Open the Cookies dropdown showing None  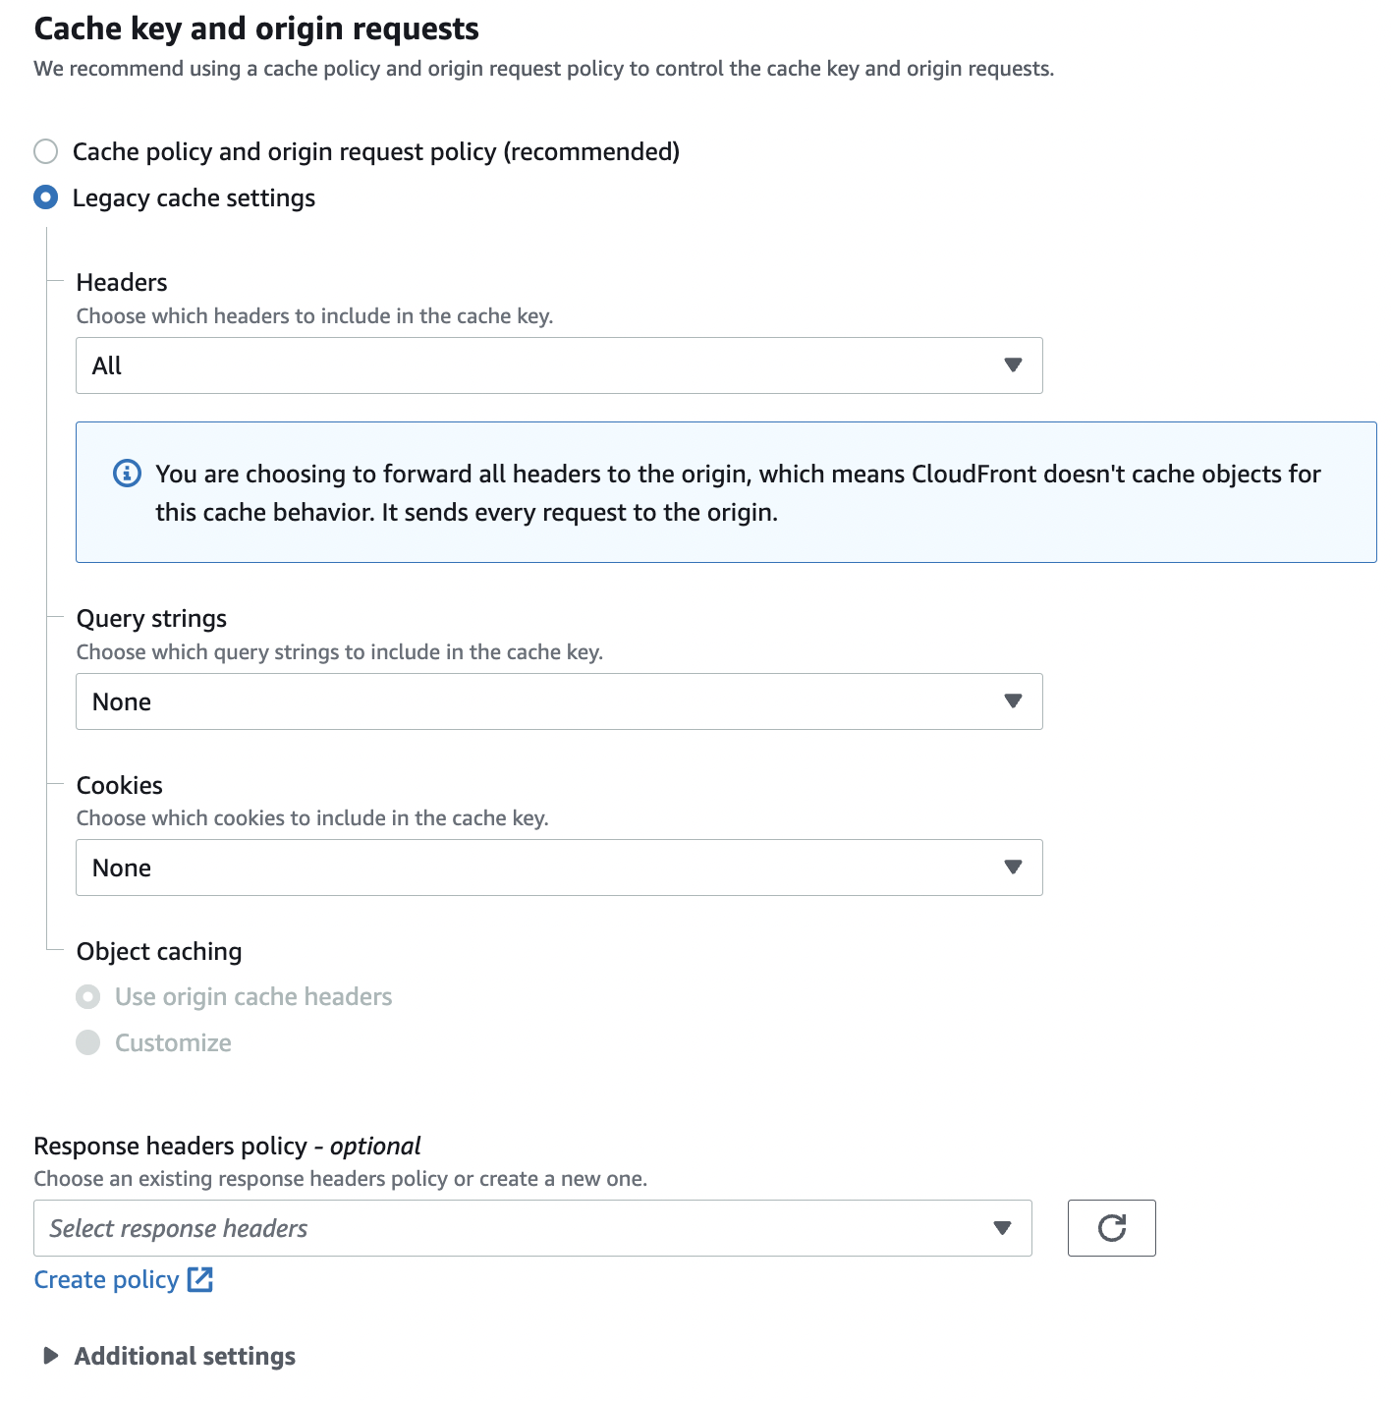[559, 868]
